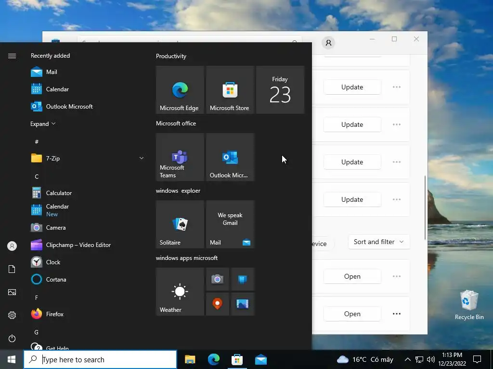Click the Windows Start button
Image resolution: width=493 pixels, height=369 pixels.
click(12, 359)
